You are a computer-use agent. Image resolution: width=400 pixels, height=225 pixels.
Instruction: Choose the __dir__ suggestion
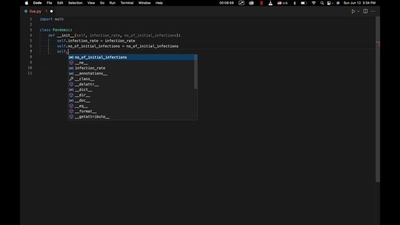[131, 95]
